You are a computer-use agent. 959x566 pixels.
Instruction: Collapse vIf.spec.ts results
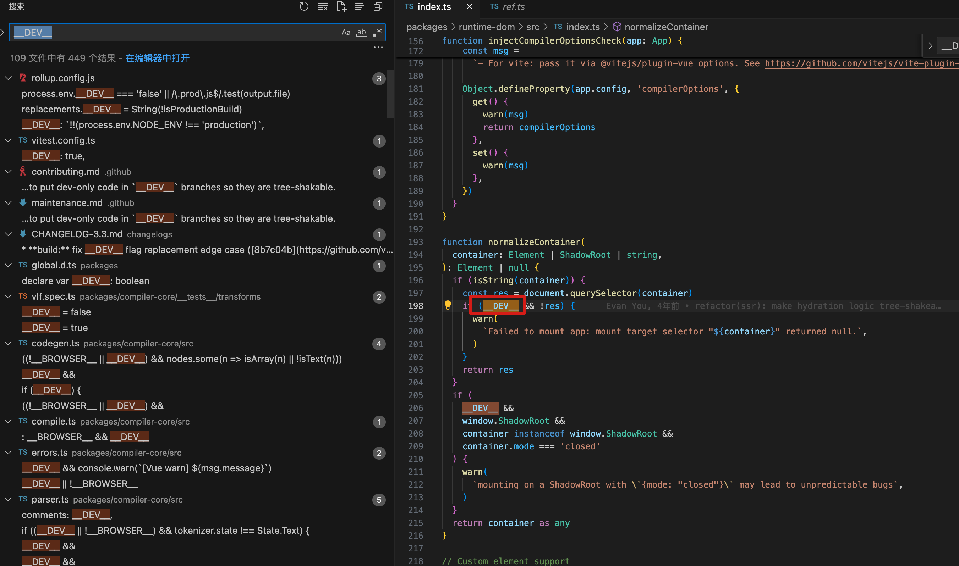(x=8, y=297)
